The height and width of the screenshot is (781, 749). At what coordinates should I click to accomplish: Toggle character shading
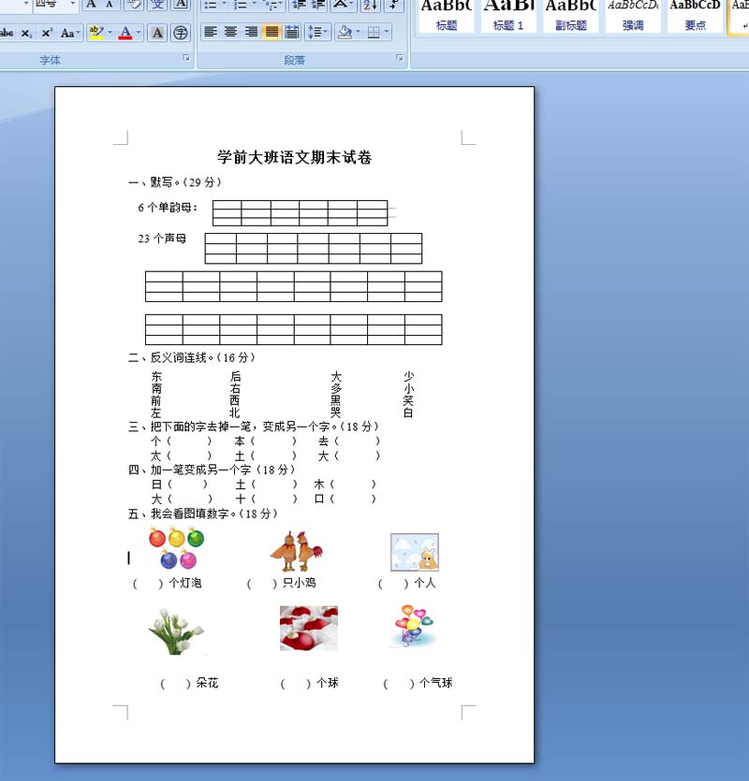[157, 33]
